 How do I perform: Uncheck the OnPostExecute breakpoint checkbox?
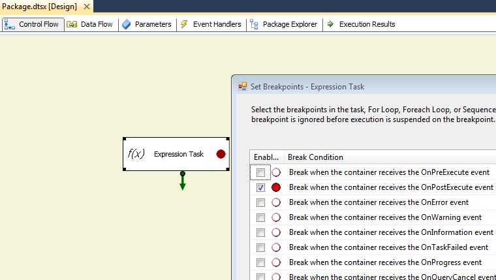261,187
